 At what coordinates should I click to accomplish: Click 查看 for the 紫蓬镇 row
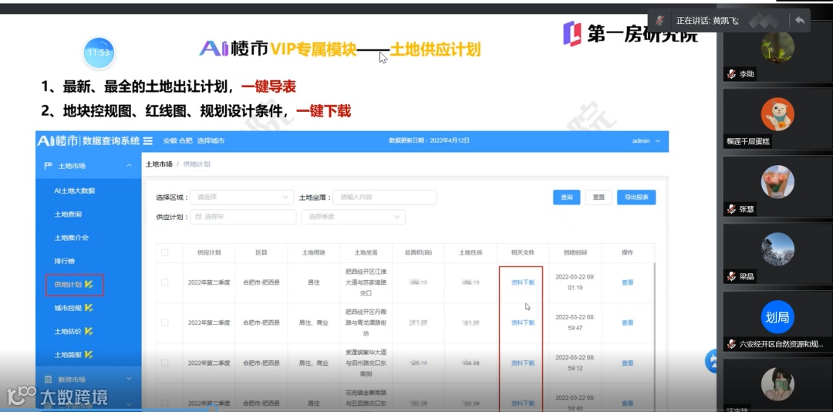point(627,363)
